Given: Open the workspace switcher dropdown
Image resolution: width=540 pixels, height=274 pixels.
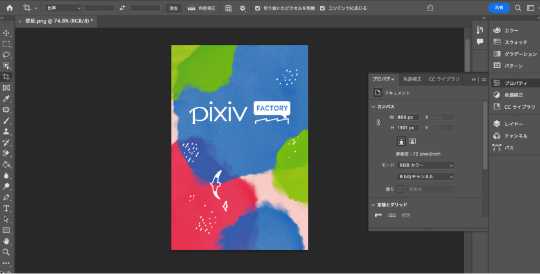Looking at the screenshot, I should tap(531, 8).
